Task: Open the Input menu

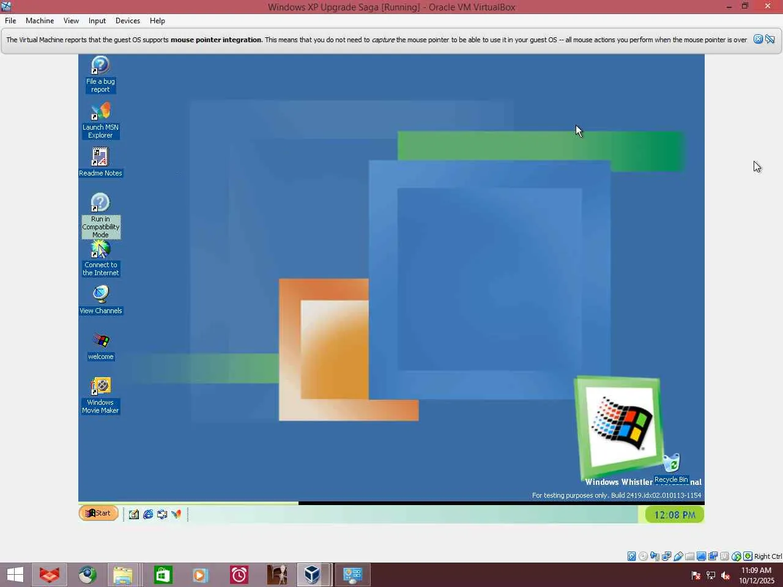Action: coord(97,20)
